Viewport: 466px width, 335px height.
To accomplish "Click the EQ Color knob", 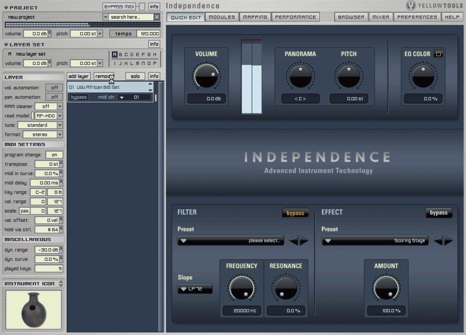I will (x=423, y=76).
